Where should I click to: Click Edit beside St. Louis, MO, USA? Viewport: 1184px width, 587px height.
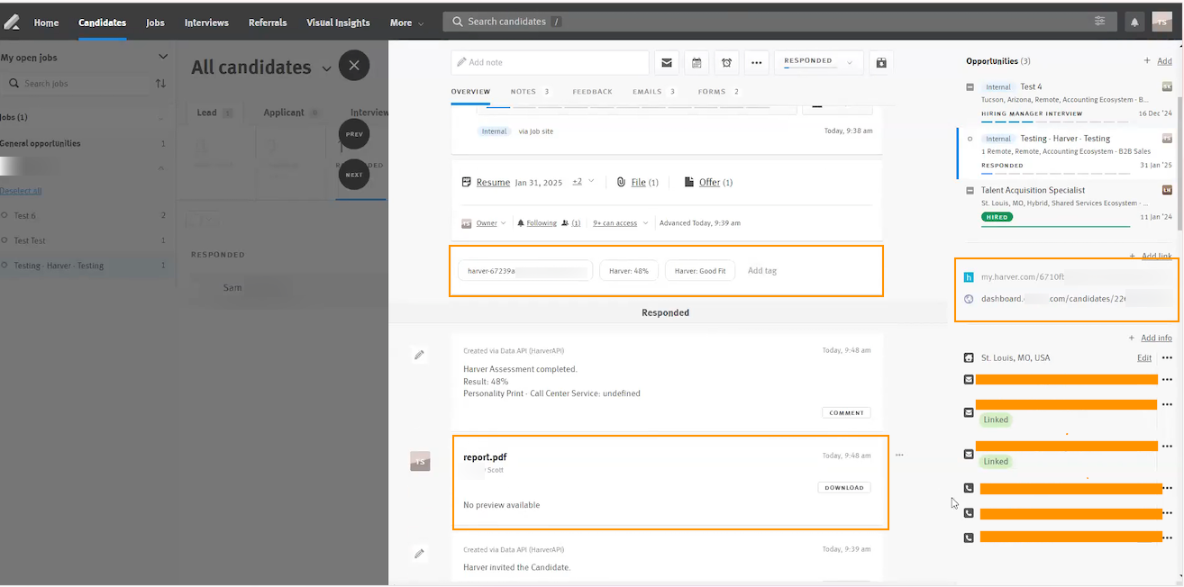pos(1144,358)
